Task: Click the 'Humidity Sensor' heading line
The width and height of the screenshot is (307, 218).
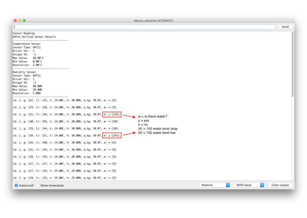Action: (x=24, y=72)
